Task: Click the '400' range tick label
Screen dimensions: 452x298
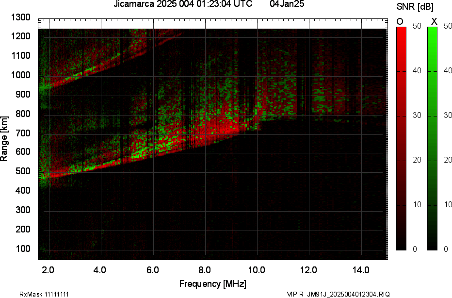Action: 23,190
